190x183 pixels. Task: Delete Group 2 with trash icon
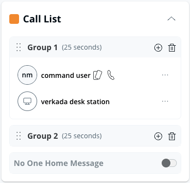coord(172,136)
